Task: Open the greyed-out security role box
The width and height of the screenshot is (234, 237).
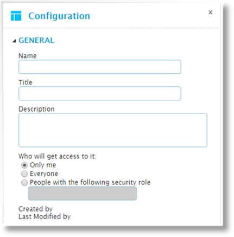Action: click(x=83, y=194)
